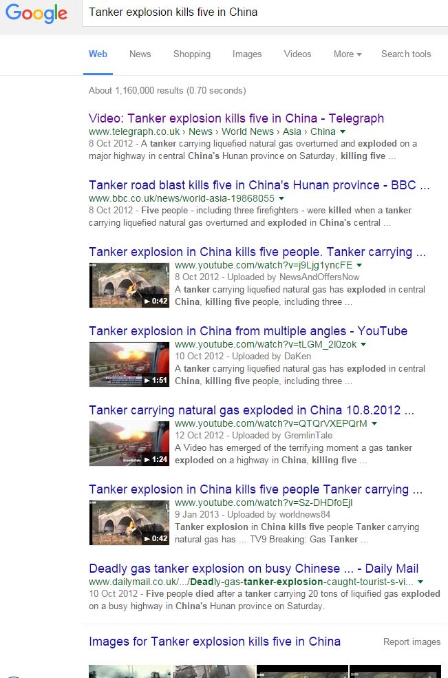Switch to the News tab
Viewport: 448px width, 678px height.
point(140,54)
